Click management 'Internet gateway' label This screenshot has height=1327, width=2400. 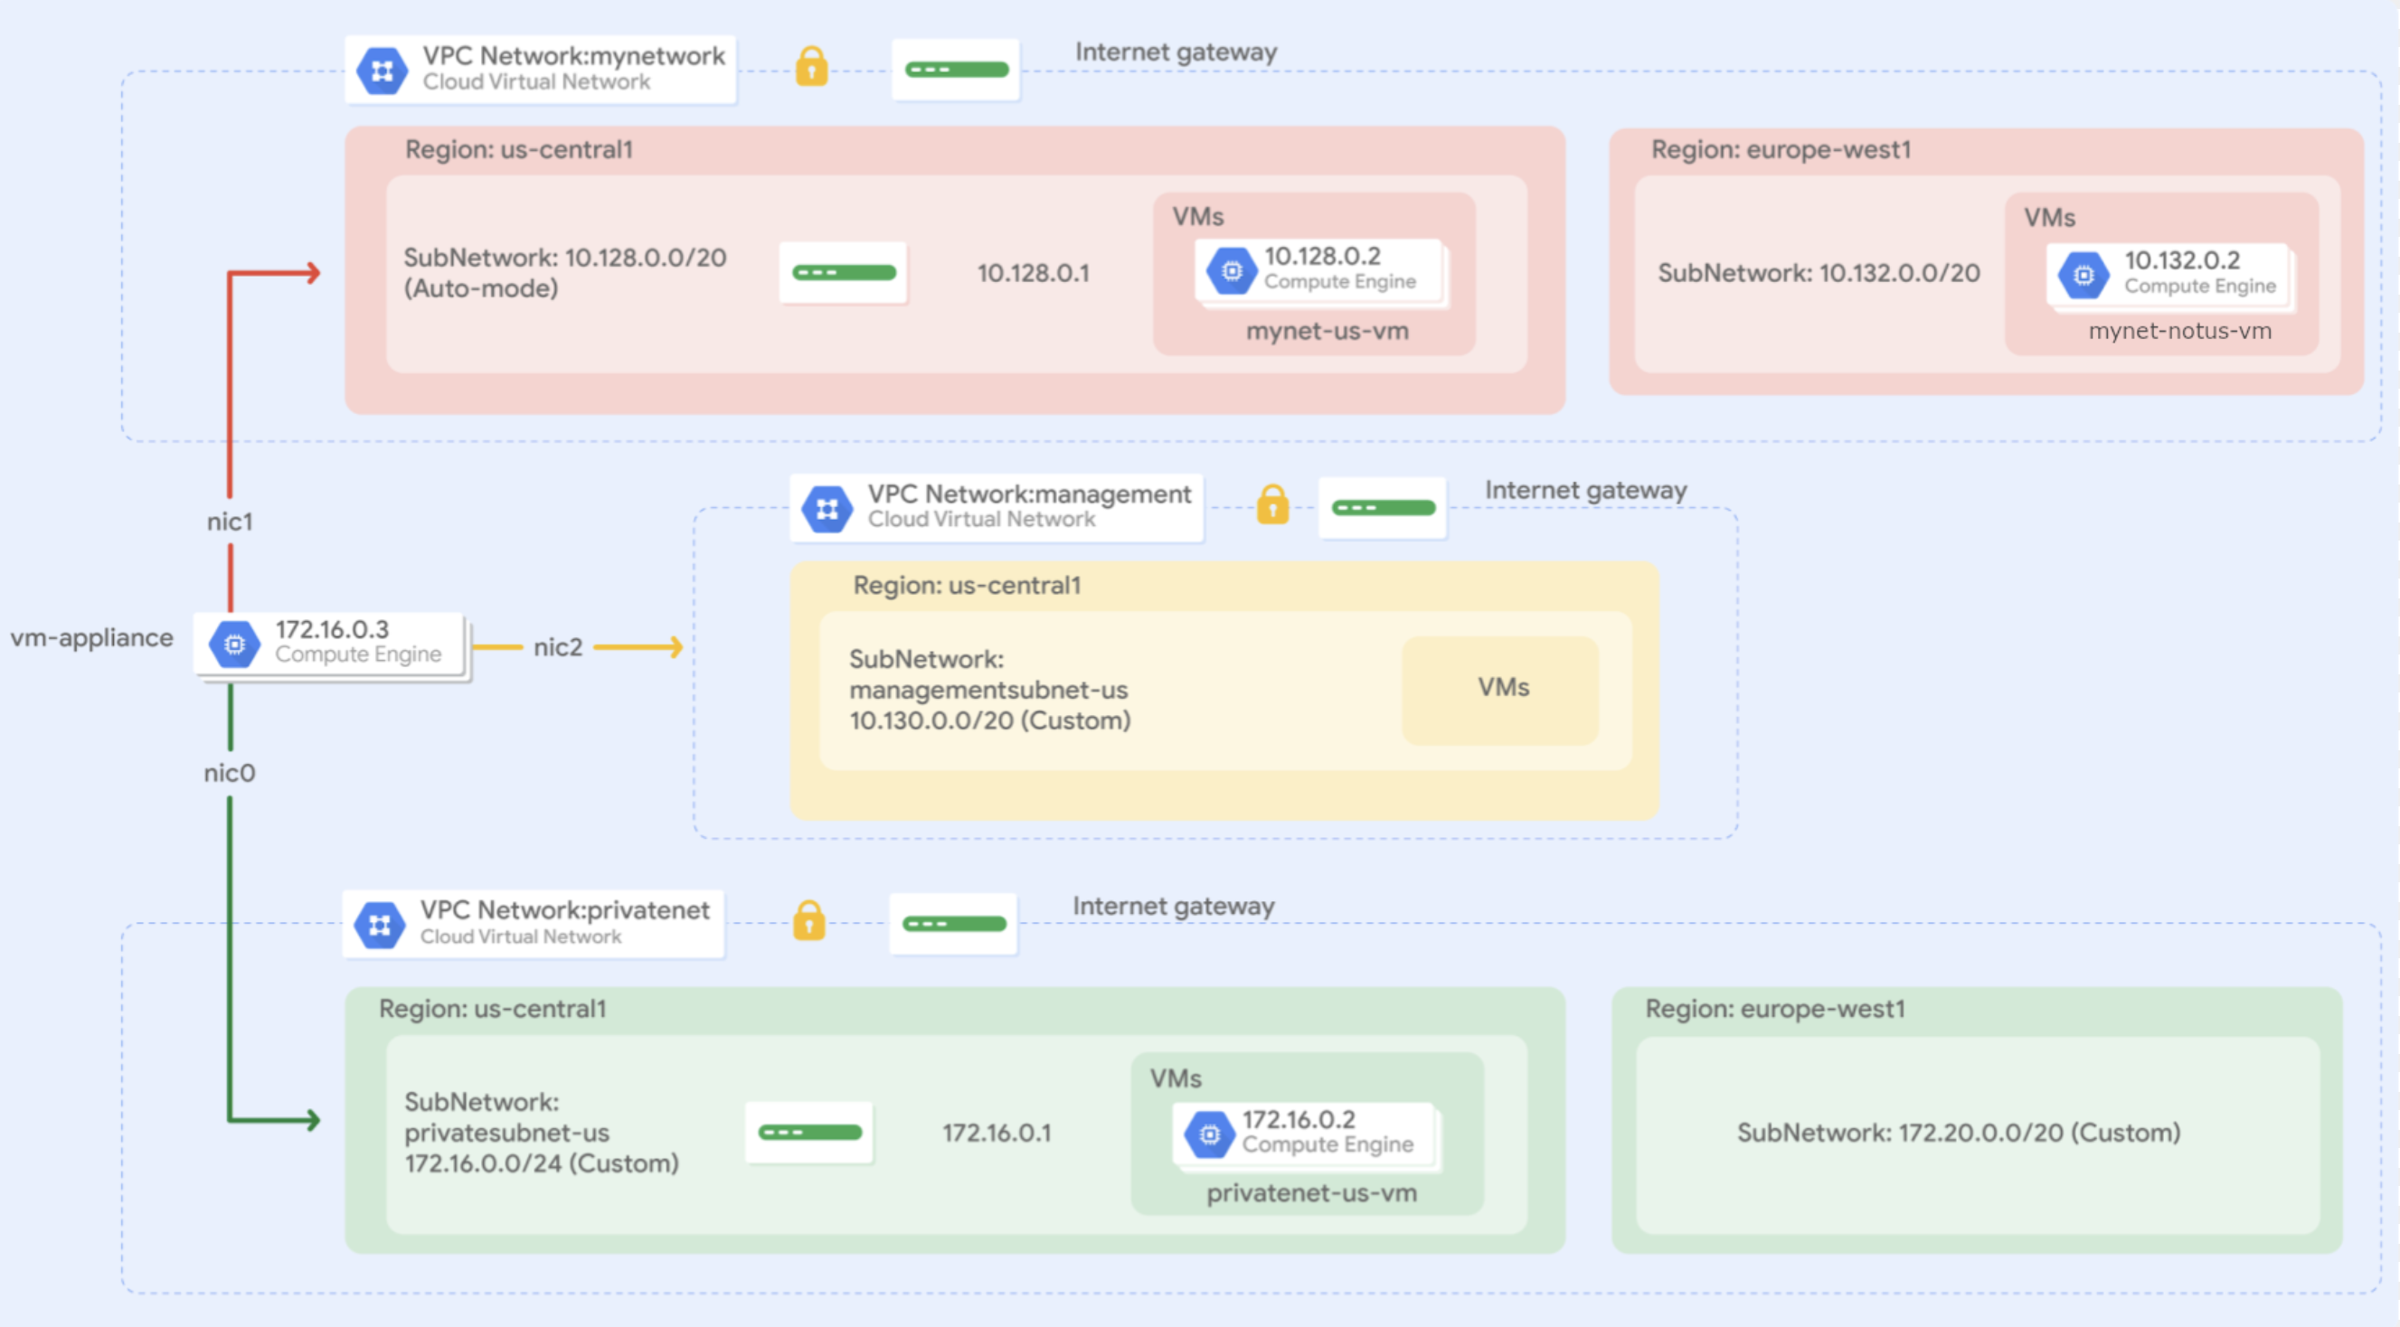point(1586,490)
